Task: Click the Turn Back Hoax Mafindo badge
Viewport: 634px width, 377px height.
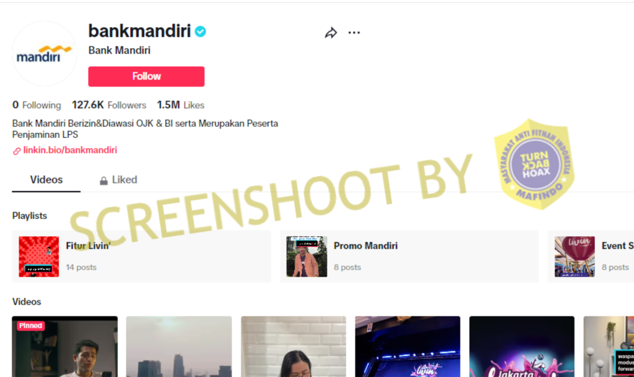Action: 534,164
